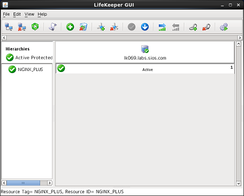Close the LifeKeeper GUI window
This screenshot has height=196, width=244.
click(238, 5)
